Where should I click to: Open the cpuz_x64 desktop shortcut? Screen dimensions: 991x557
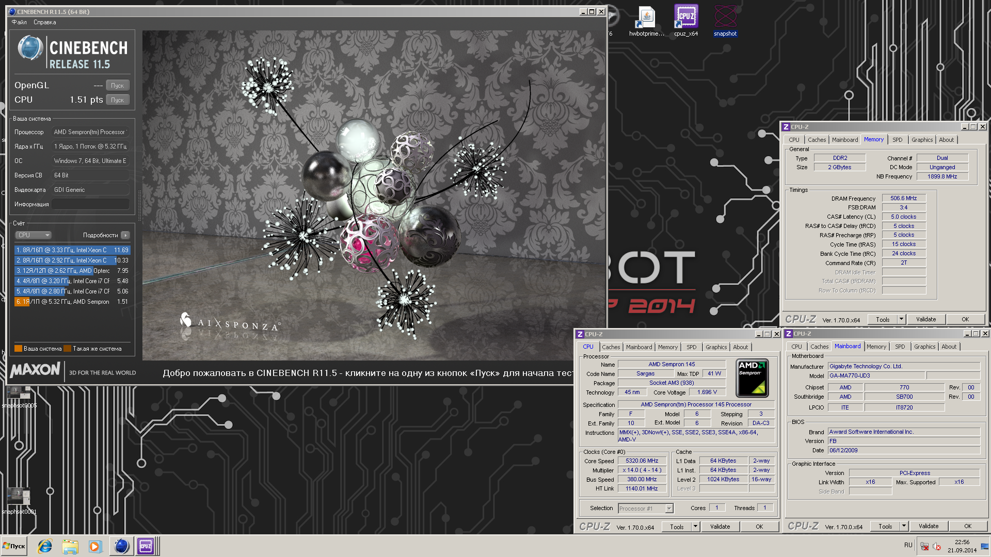[x=686, y=22]
